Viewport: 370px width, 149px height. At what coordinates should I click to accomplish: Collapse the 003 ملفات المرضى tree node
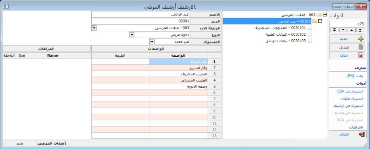(x=325, y=15)
